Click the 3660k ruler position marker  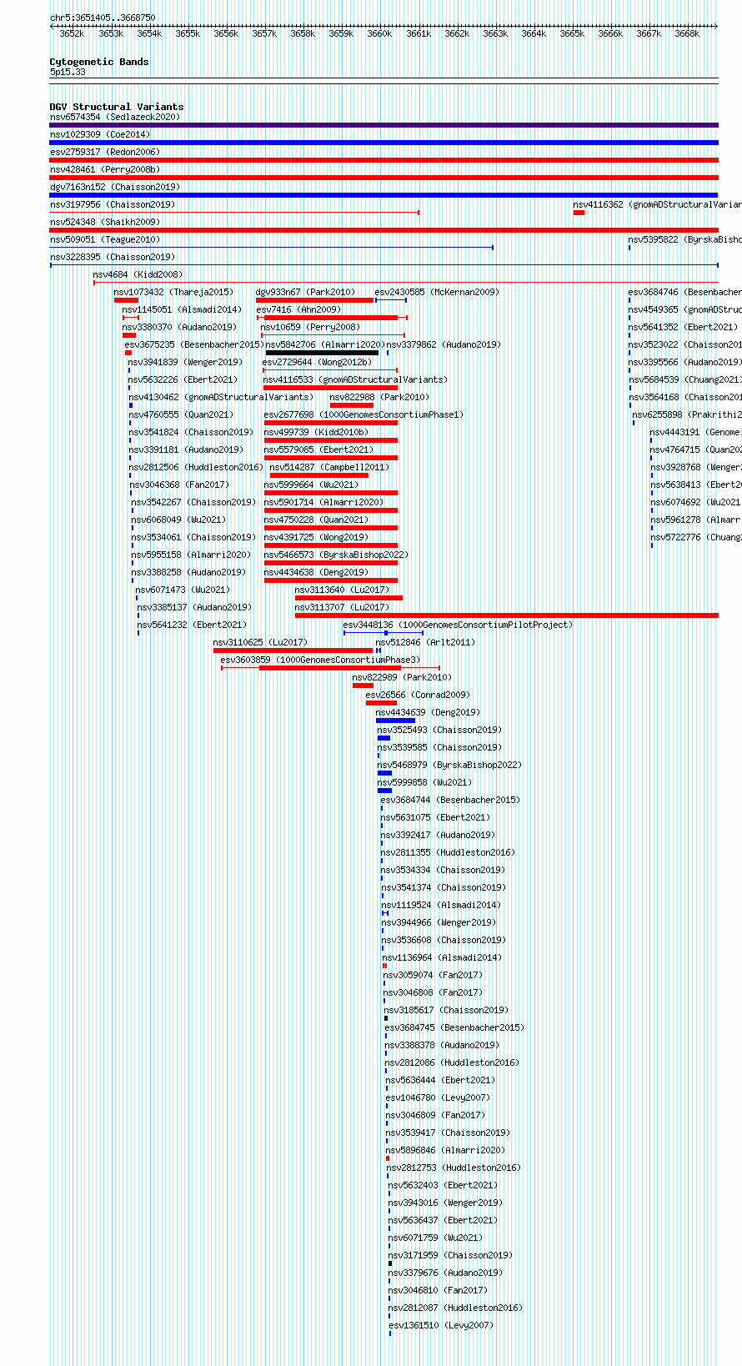coord(379,33)
